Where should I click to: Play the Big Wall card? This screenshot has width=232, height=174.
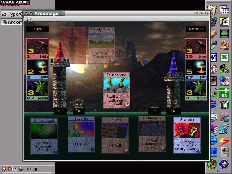(x=115, y=135)
